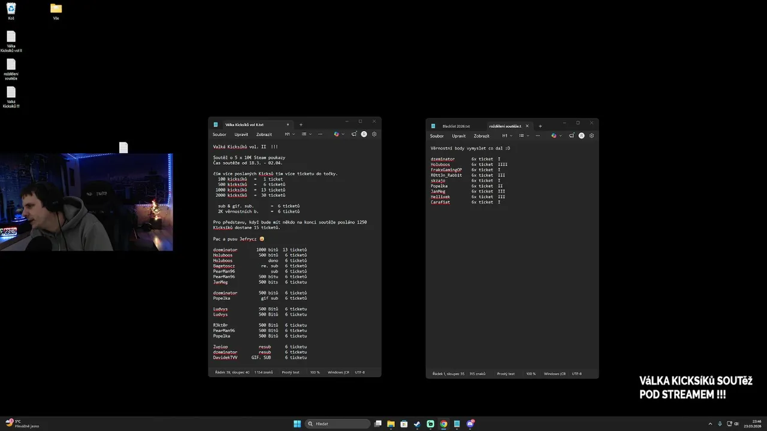The width and height of the screenshot is (767, 431).
Task: Click the Carafiat 6x ticket row
Action: [x=466, y=202]
